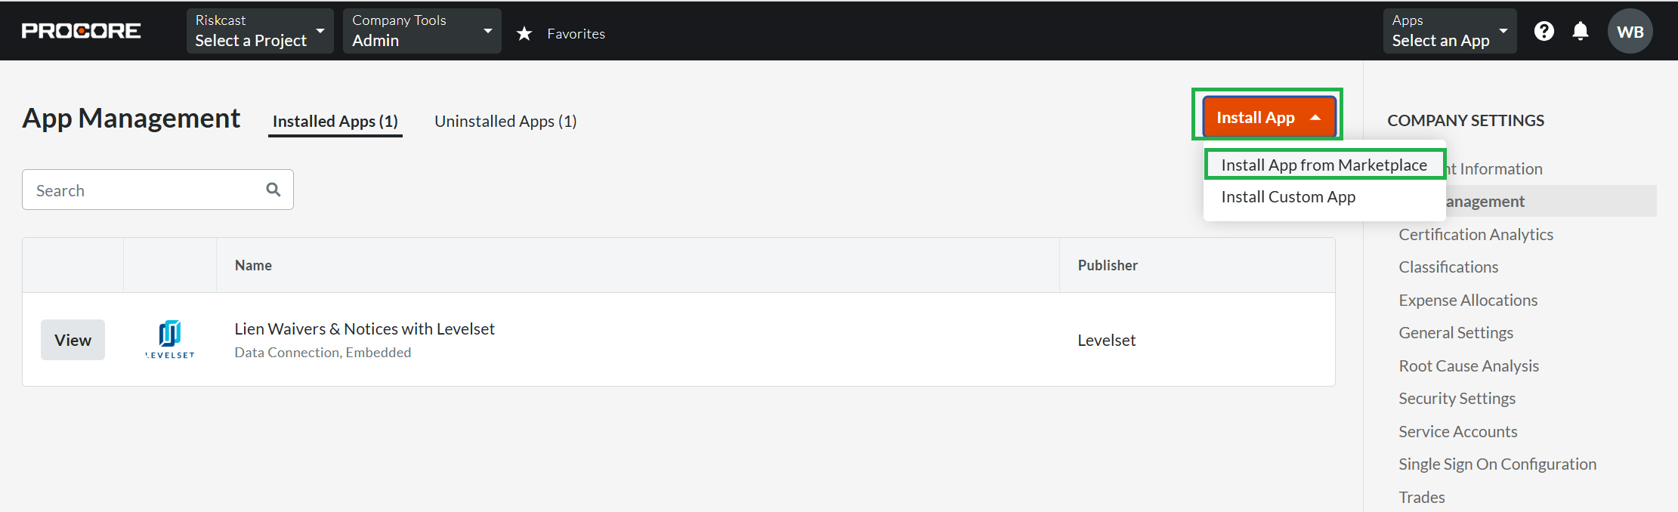Select the Installed Apps tab
This screenshot has width=1678, height=512.
(335, 122)
